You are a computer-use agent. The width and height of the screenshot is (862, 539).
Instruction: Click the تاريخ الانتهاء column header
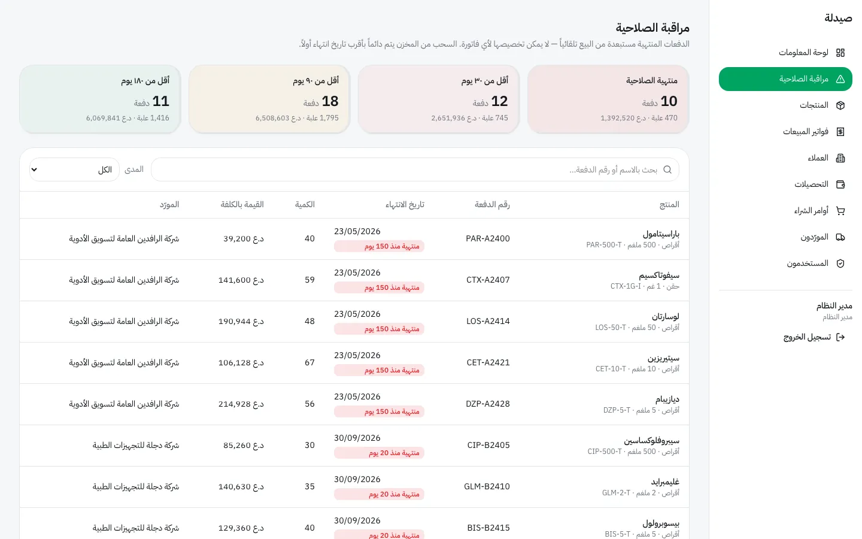(405, 205)
